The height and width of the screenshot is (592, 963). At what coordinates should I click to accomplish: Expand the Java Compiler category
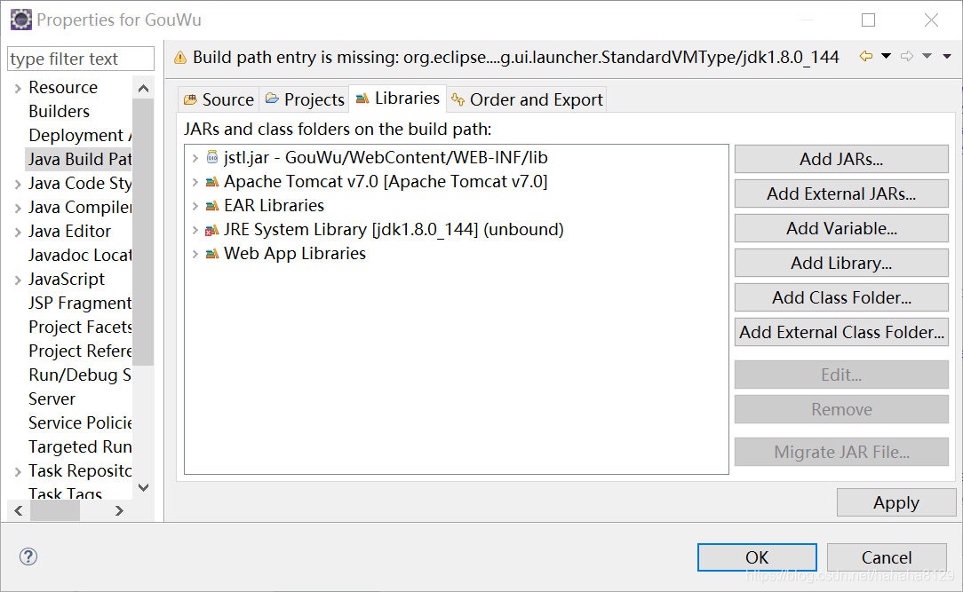[18, 208]
